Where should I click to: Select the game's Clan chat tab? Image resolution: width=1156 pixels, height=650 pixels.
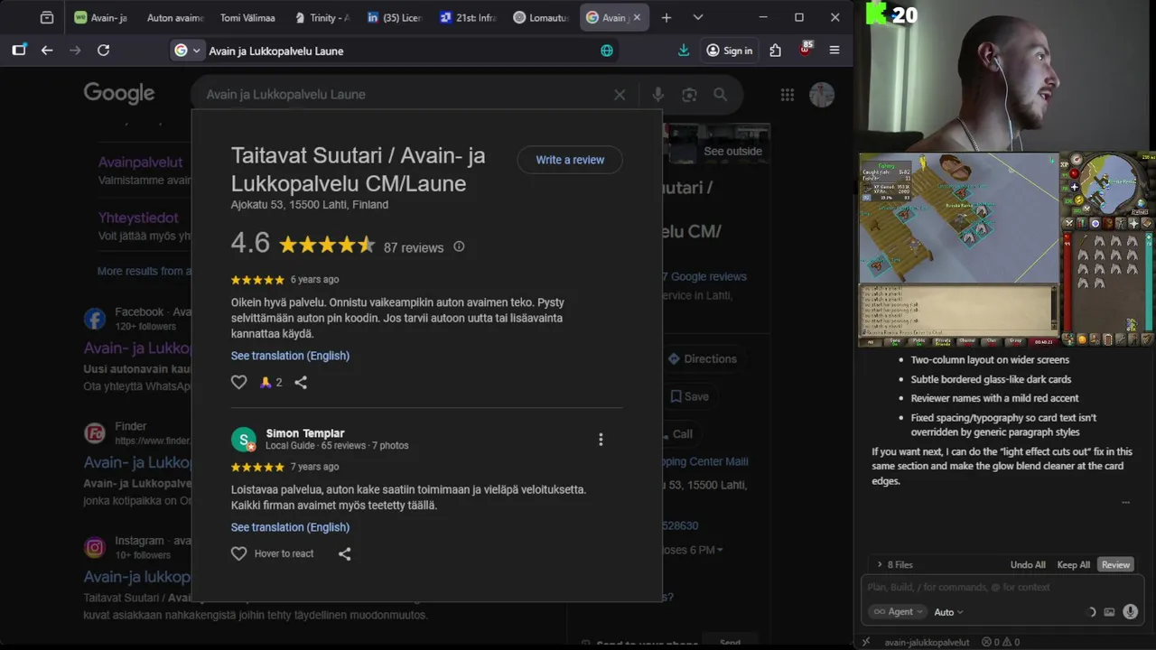point(992,342)
